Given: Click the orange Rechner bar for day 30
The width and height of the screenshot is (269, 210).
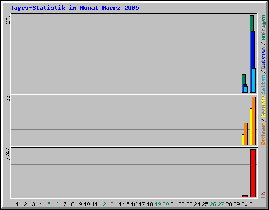Looking at the screenshot, I should pos(246,134).
